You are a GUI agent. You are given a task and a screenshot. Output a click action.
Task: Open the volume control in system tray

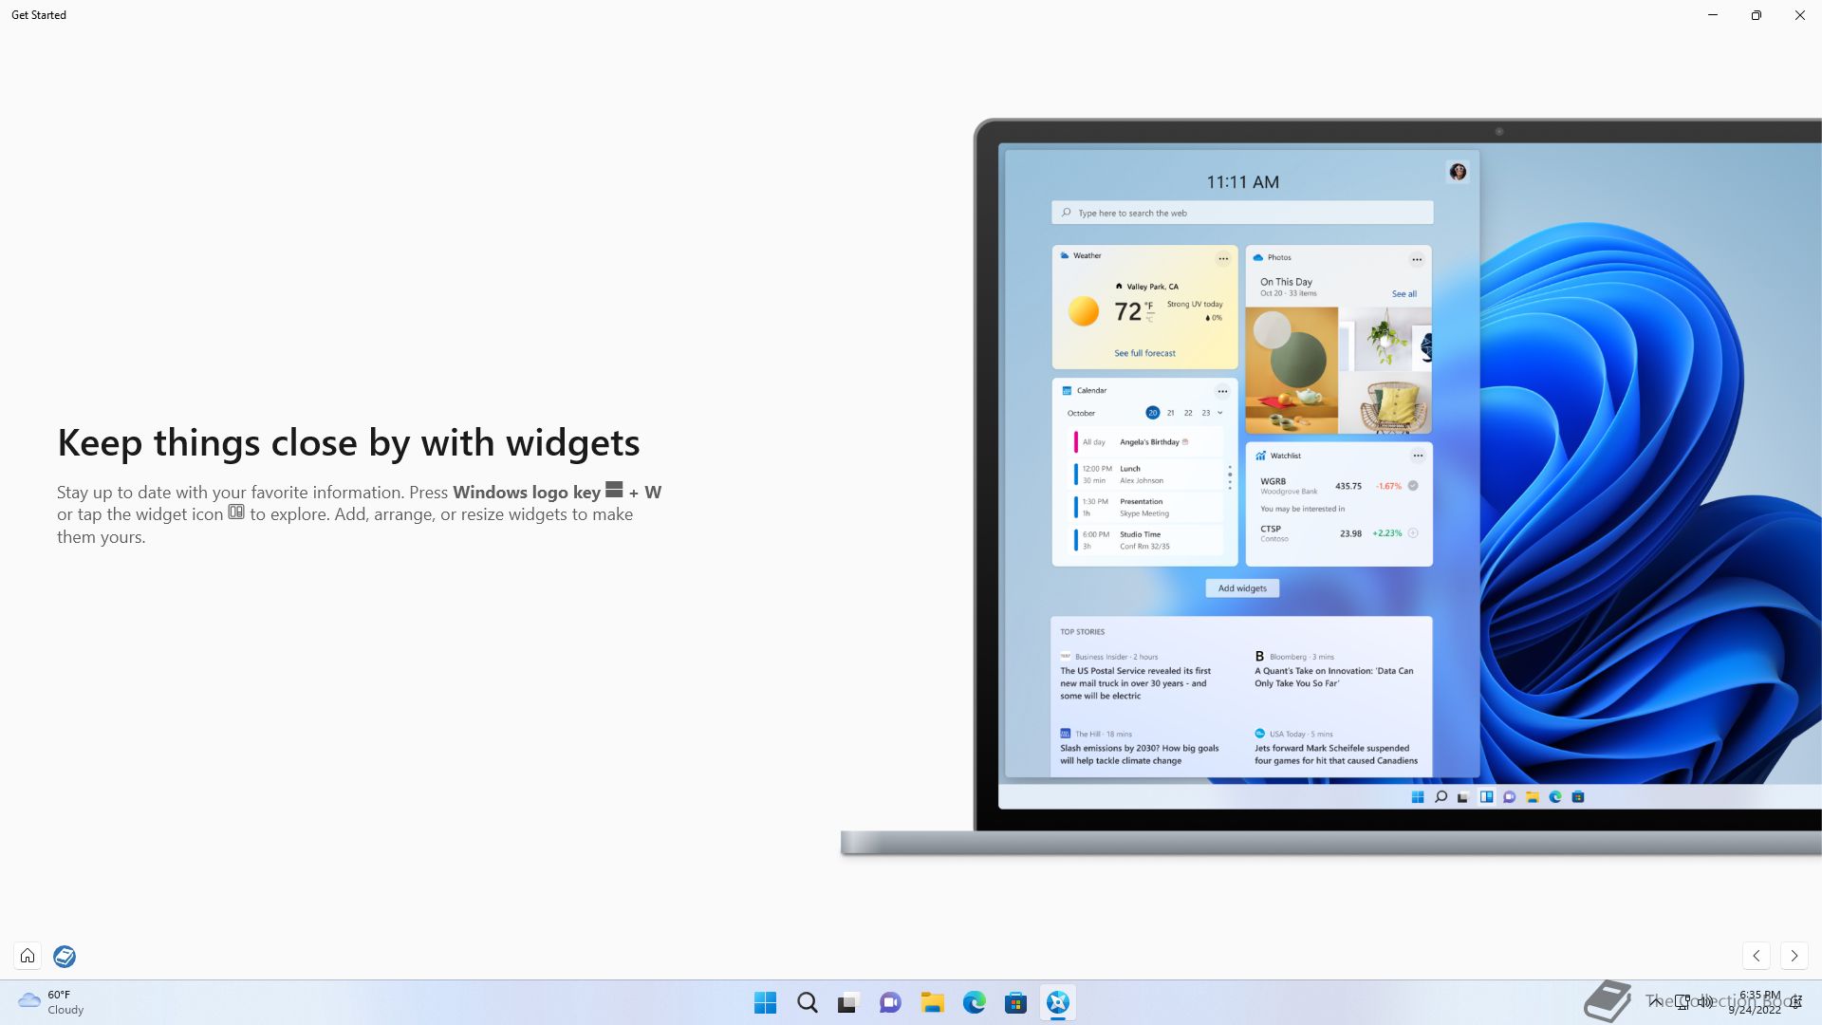click(1705, 1001)
